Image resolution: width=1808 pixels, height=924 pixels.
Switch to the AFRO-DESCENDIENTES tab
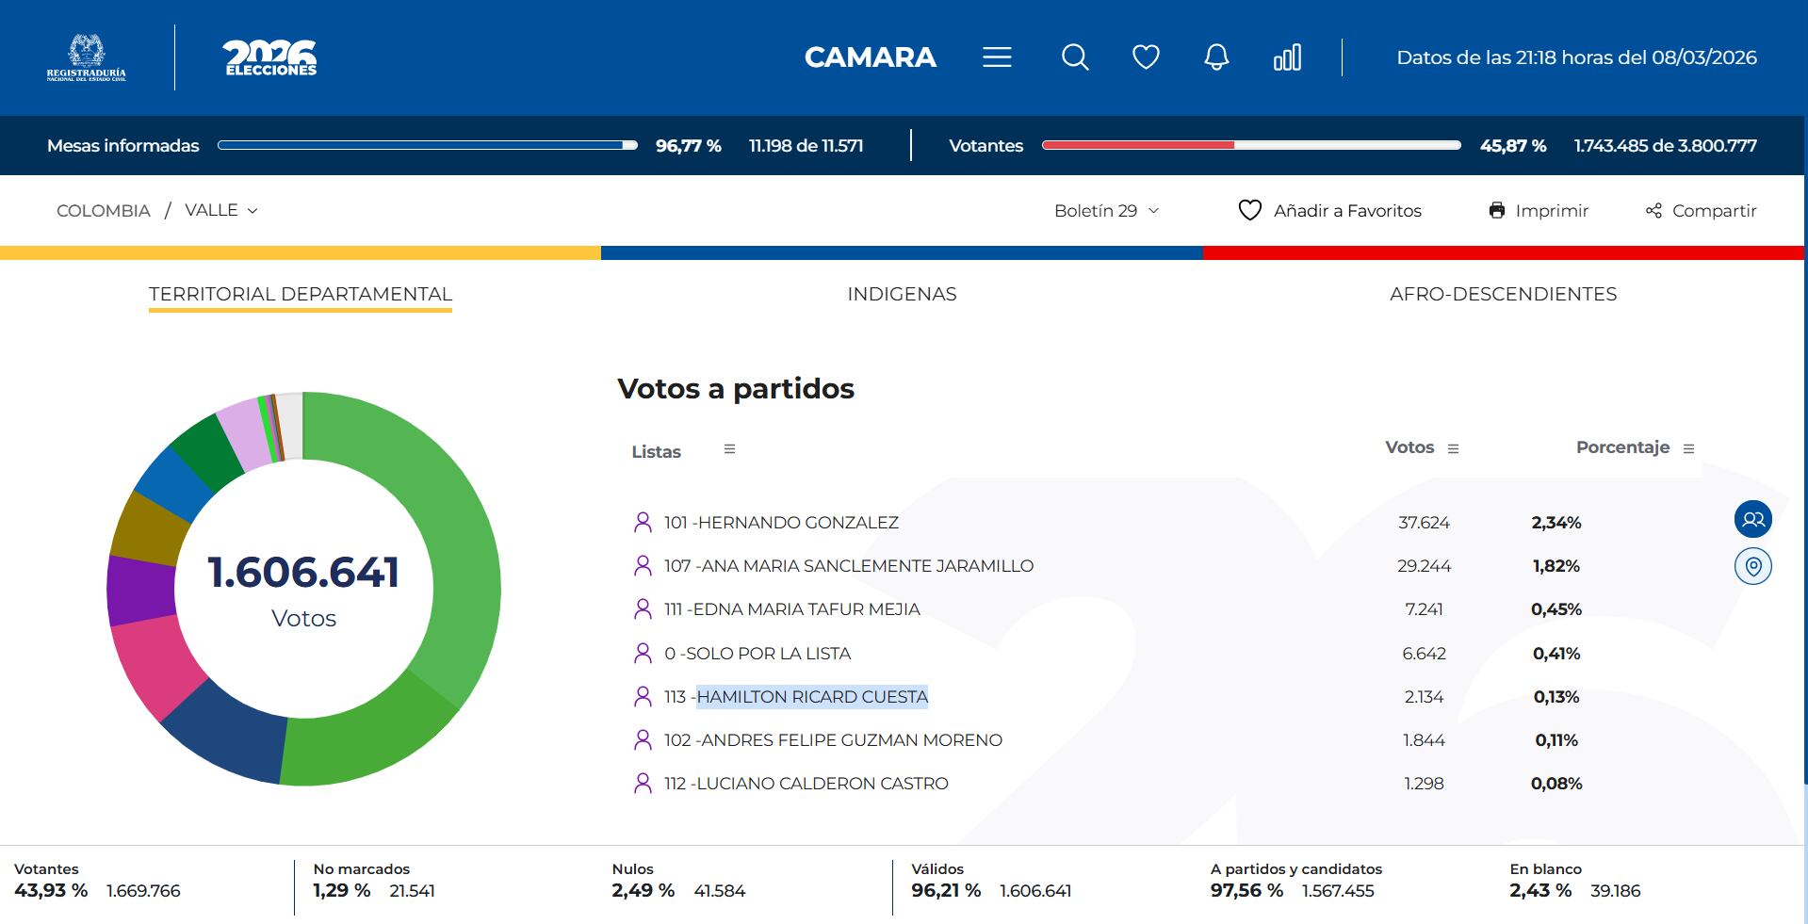pyautogui.click(x=1502, y=293)
